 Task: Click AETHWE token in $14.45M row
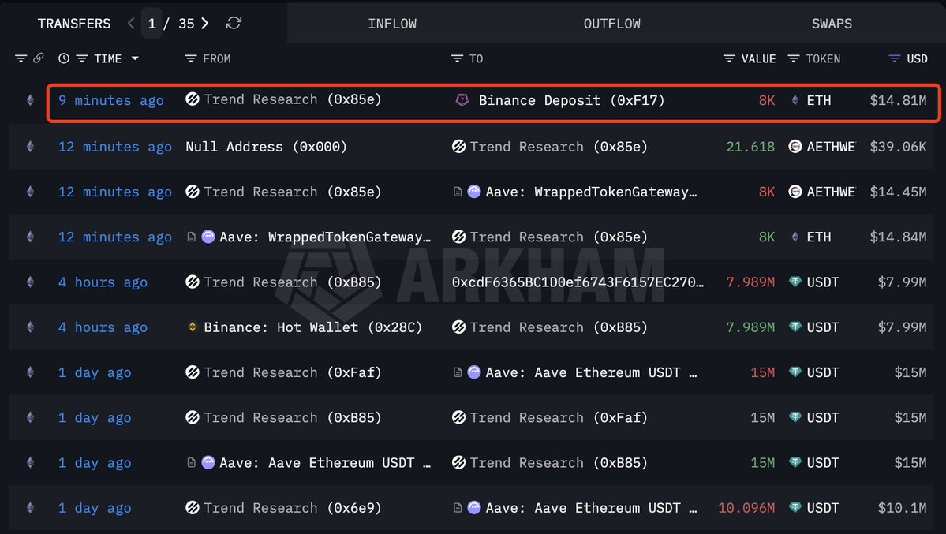(x=831, y=192)
